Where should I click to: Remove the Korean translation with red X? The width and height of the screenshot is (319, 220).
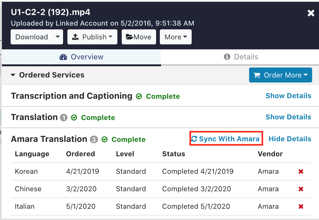point(301,172)
